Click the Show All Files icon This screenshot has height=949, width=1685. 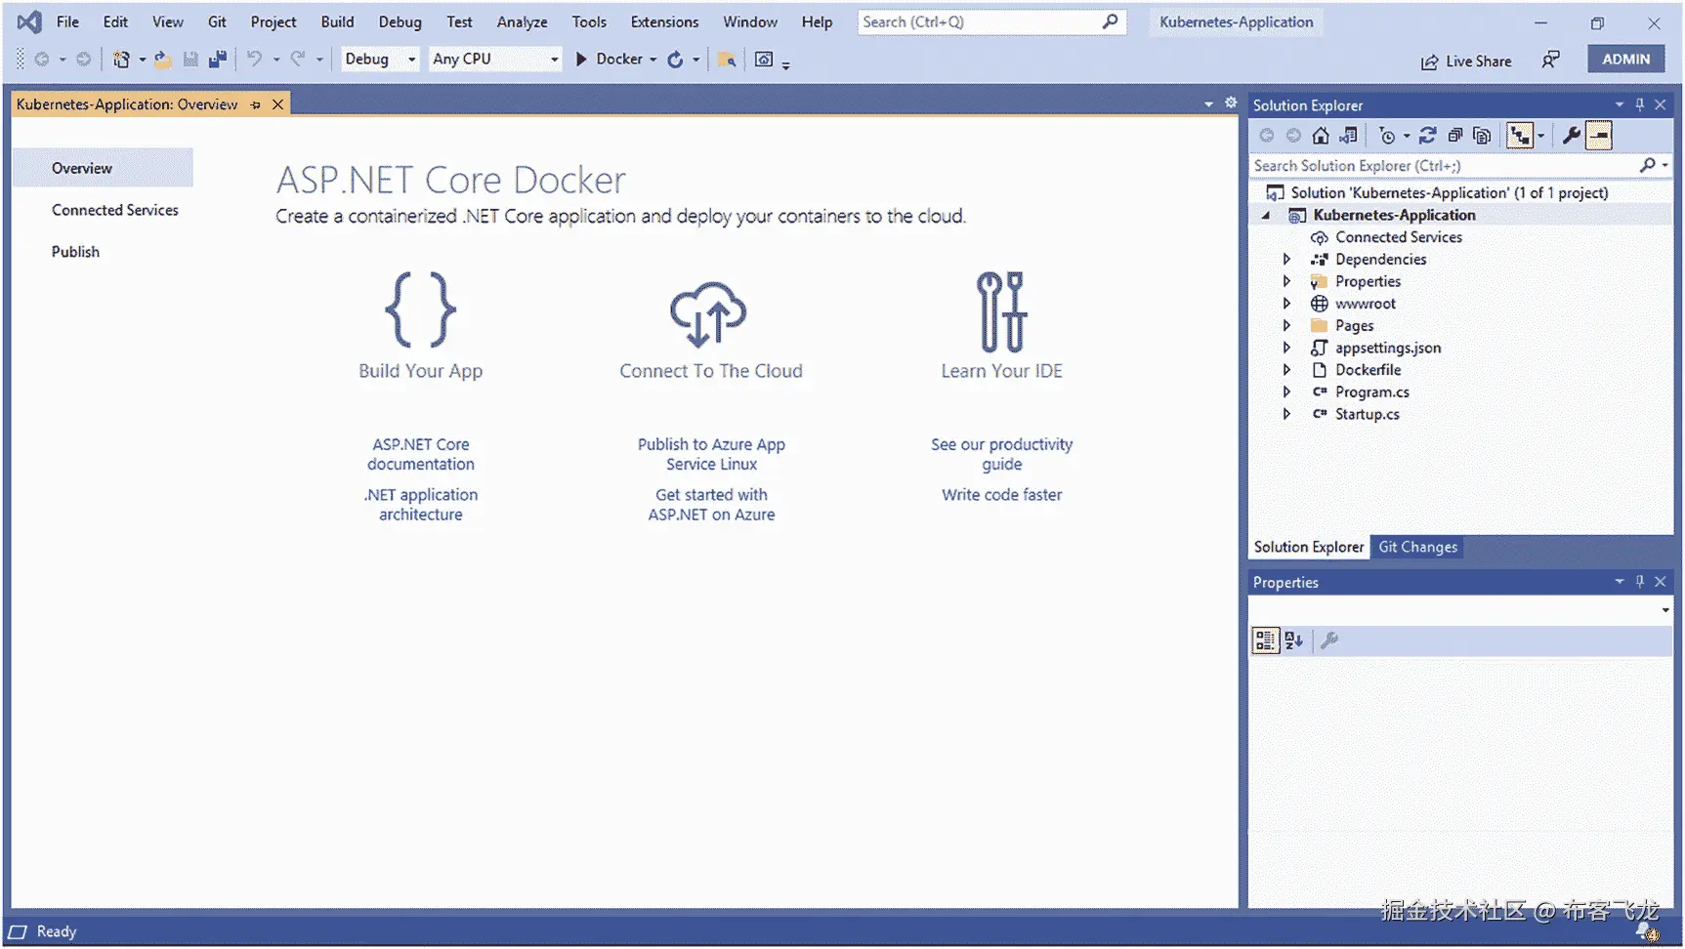pyautogui.click(x=1482, y=136)
